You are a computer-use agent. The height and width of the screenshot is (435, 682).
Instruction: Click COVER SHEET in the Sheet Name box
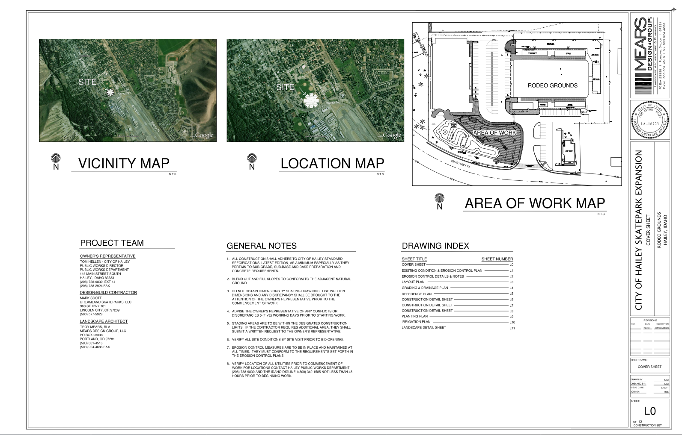tap(649, 367)
